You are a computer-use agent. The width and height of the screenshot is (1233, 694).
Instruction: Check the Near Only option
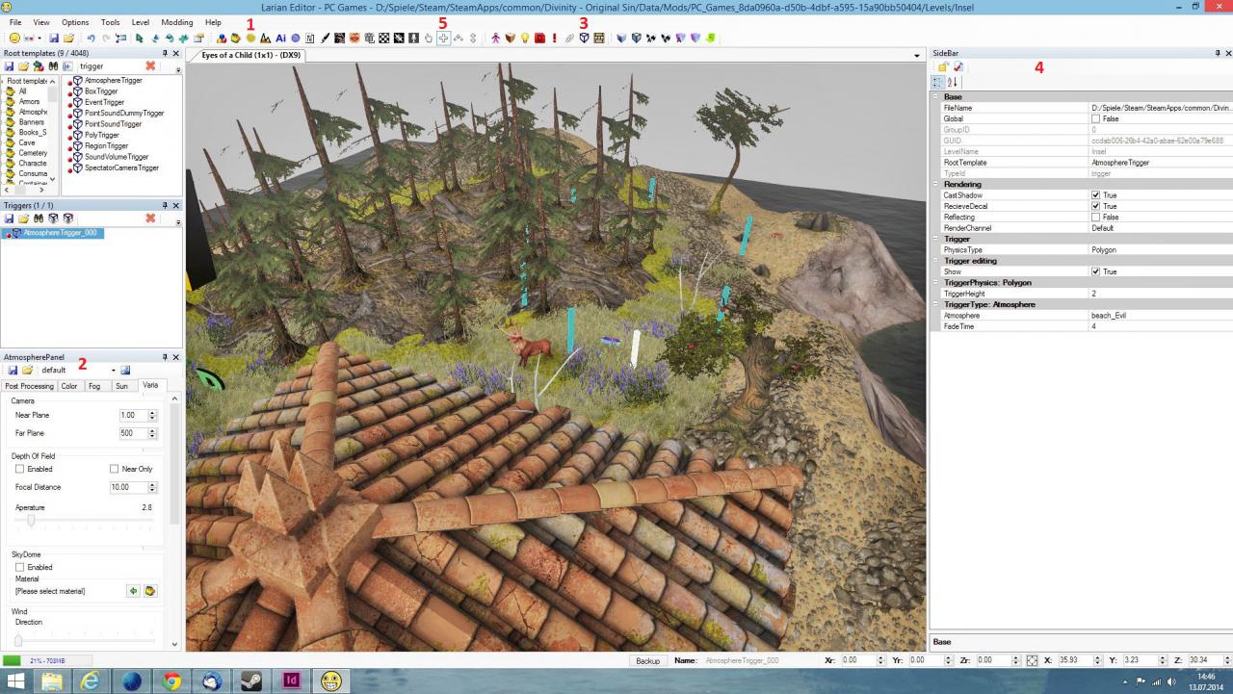[x=114, y=469]
